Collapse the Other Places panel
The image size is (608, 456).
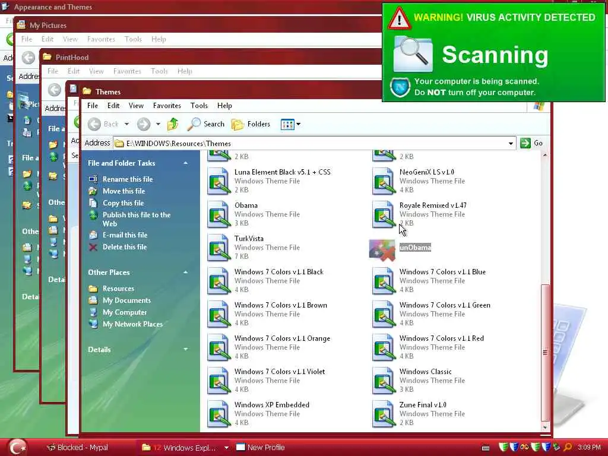pyautogui.click(x=186, y=273)
